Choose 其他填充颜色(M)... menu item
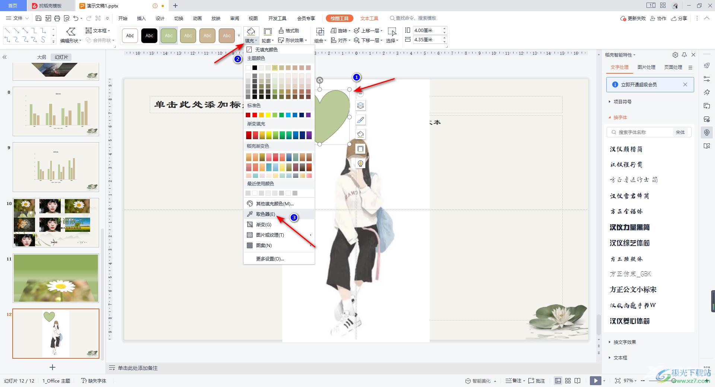The height and width of the screenshot is (387, 715). pyautogui.click(x=279, y=204)
